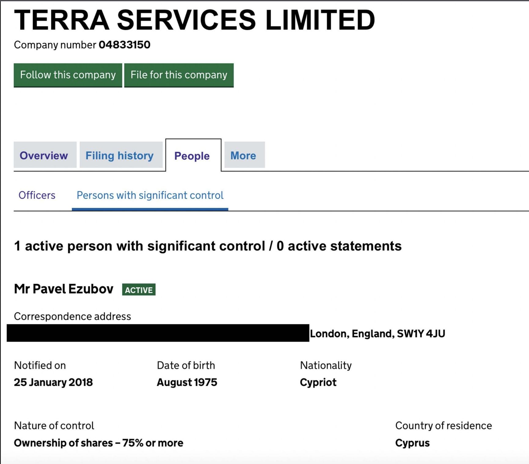Click the London, England, SW1Y 4JU text
The height and width of the screenshot is (464, 529).
[x=377, y=333]
